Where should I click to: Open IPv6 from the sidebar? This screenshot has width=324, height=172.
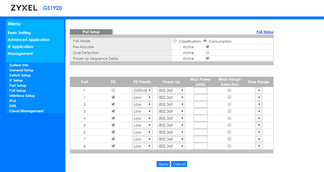(13, 101)
